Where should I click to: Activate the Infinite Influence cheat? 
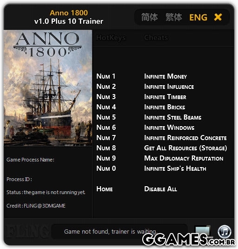[169, 87]
